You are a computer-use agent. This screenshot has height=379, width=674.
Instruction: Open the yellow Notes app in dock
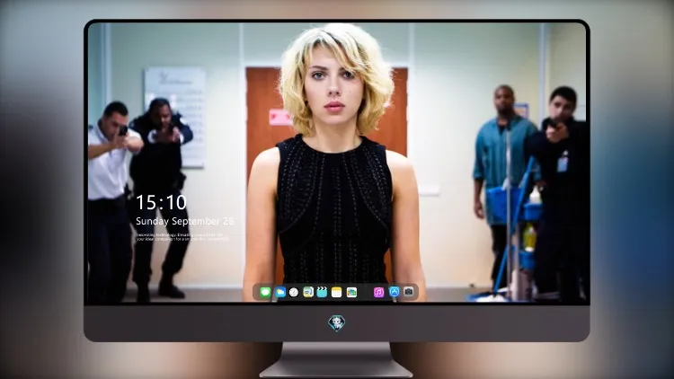337,292
